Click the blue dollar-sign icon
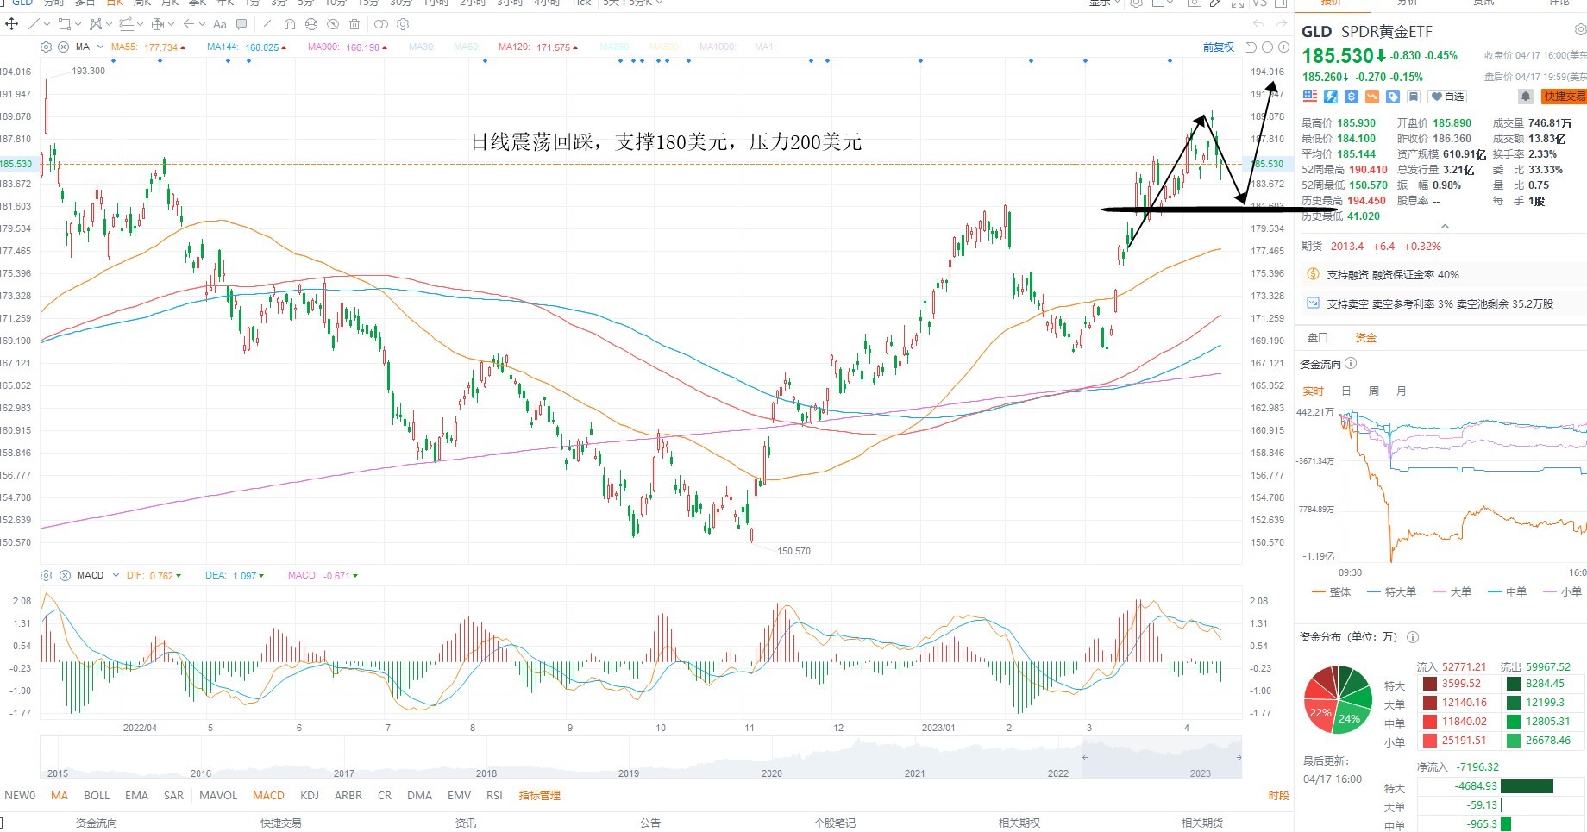Screen dimensions: 1587x832 coord(1352,97)
